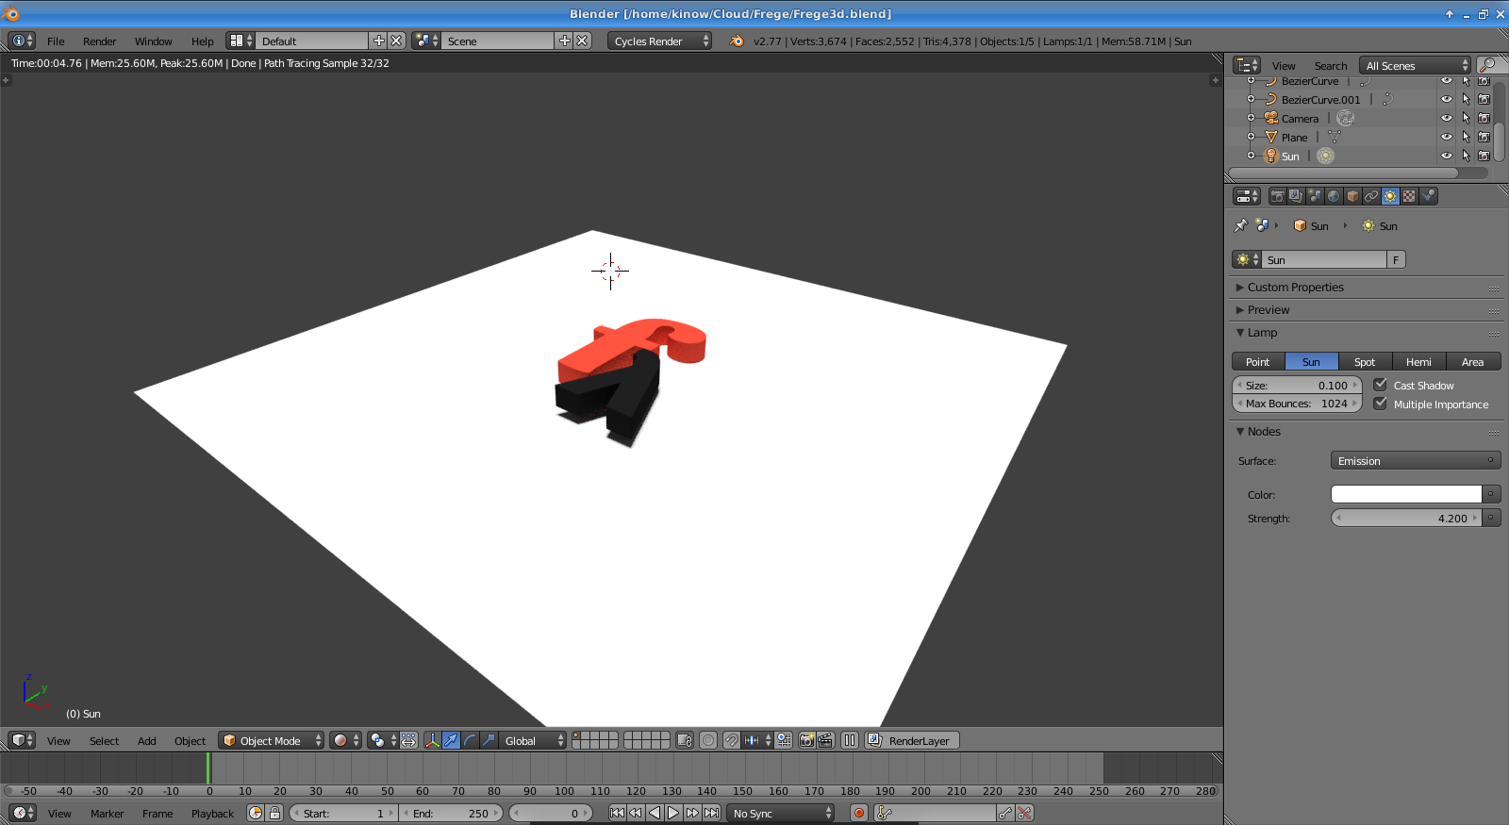Open the All Scenes display dropdown
This screenshot has width=1509, height=825.
[x=1415, y=65]
